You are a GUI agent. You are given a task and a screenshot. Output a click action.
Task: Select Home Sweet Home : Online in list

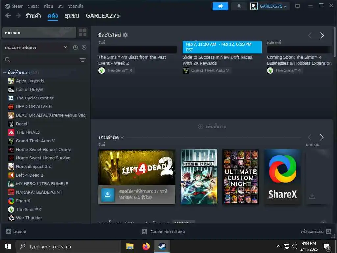point(43,150)
